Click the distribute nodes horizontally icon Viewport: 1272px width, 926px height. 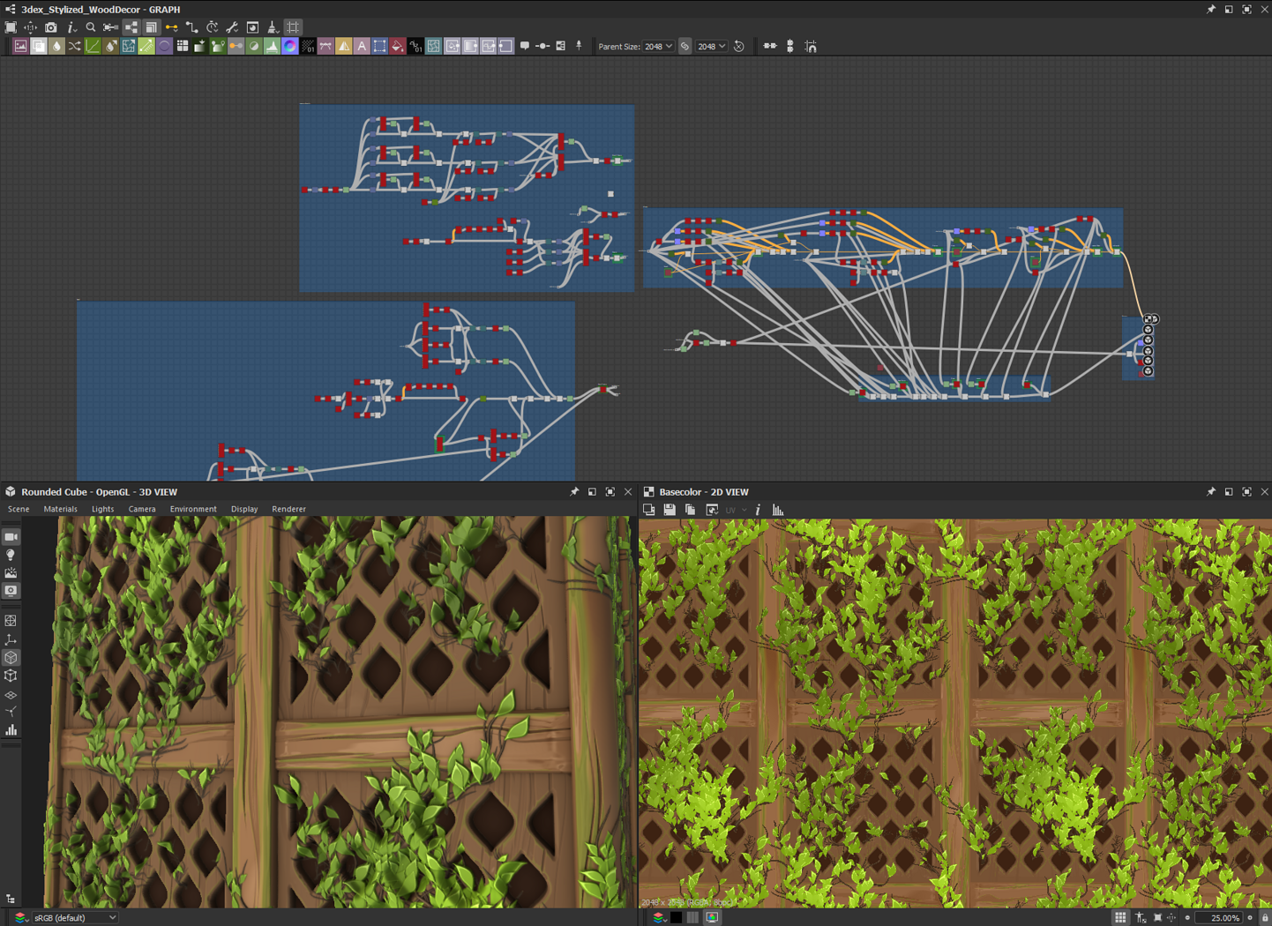pos(770,46)
